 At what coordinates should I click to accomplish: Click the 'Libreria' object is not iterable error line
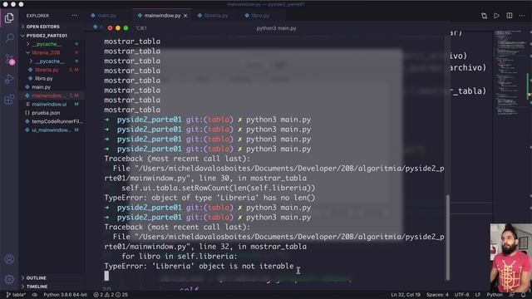pos(199,266)
